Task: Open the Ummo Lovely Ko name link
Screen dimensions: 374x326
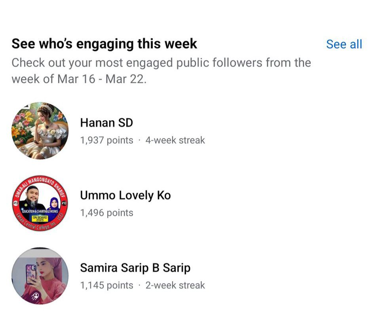Action: pos(125,196)
